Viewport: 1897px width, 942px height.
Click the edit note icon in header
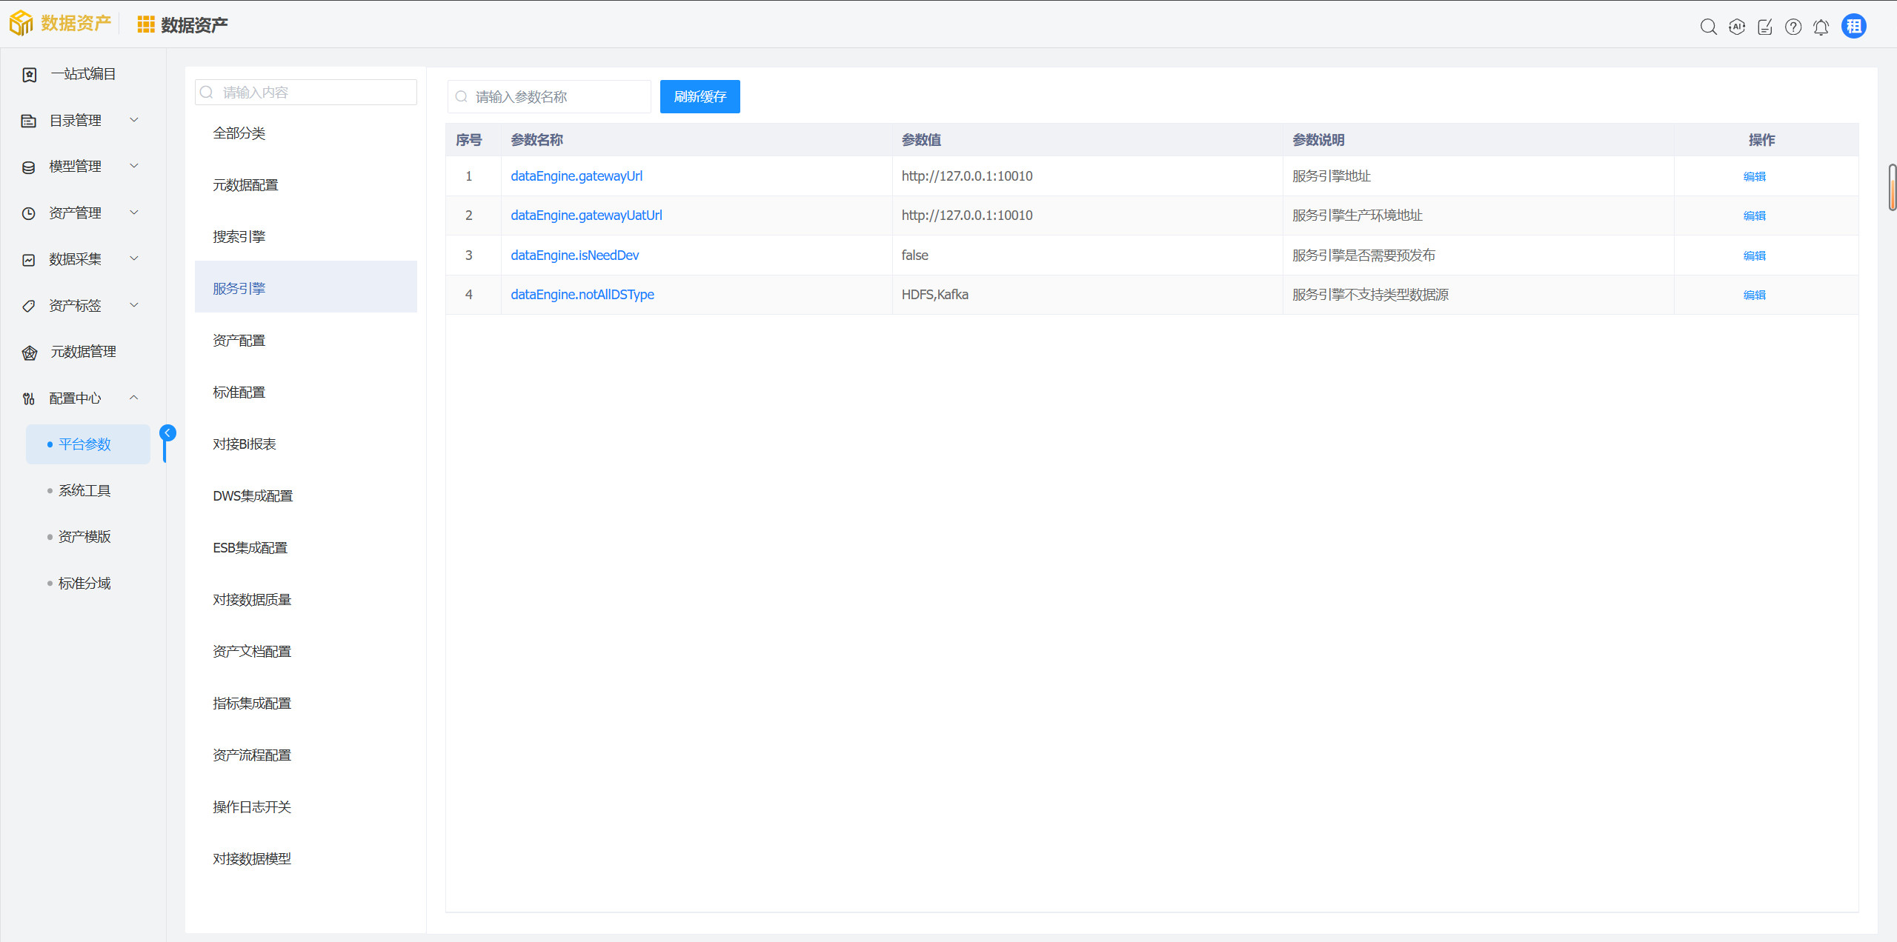click(x=1764, y=27)
